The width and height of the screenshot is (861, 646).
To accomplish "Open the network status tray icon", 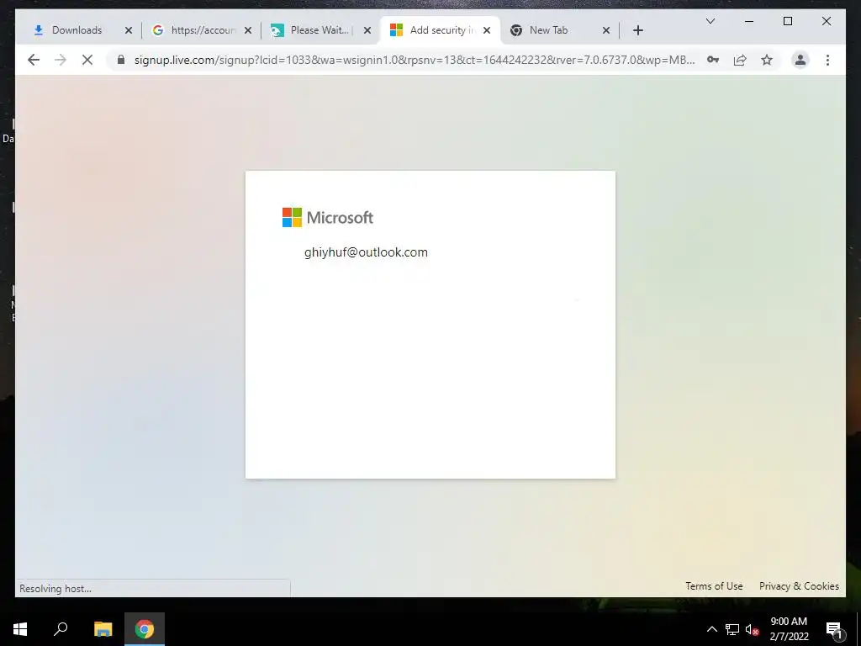I will (732, 629).
